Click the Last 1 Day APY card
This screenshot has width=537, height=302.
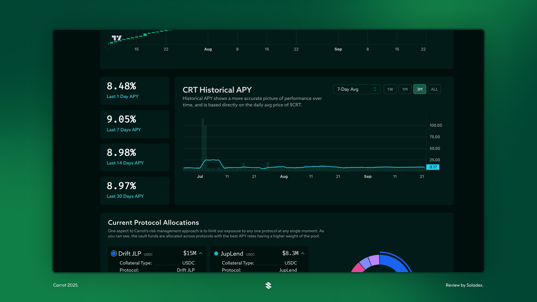tap(135, 91)
